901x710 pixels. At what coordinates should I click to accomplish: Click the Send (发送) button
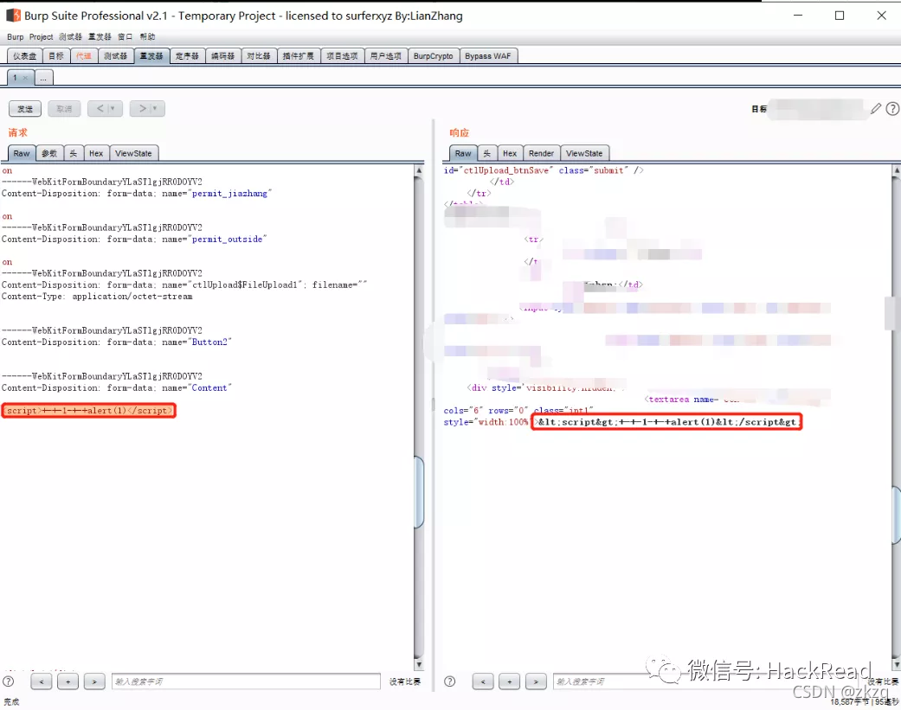point(25,108)
